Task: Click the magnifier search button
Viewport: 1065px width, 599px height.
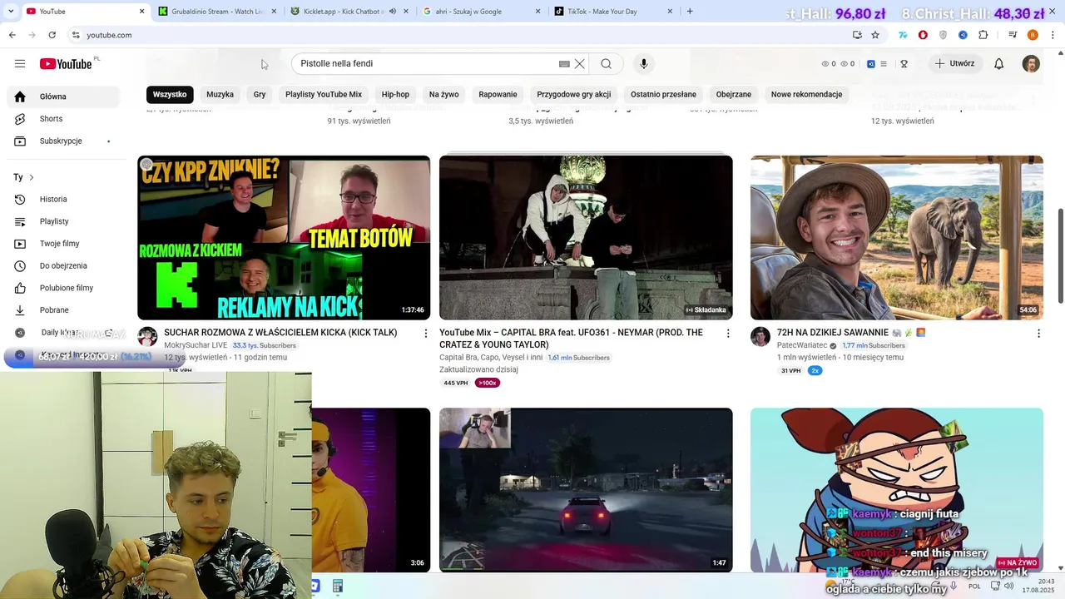Action: [x=606, y=64]
